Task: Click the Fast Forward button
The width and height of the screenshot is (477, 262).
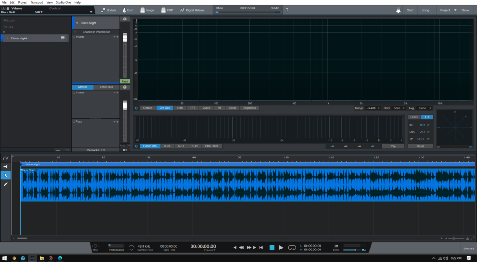Action: tap(249, 248)
